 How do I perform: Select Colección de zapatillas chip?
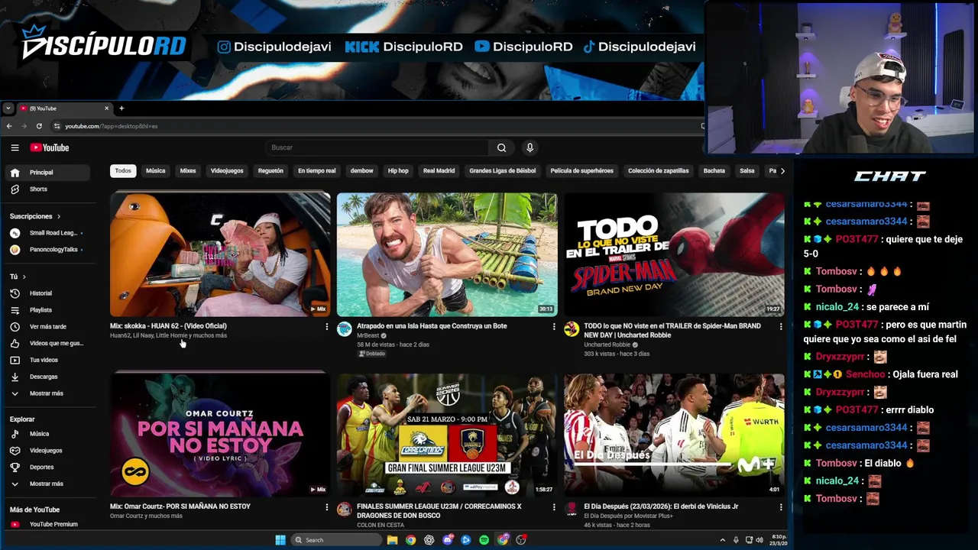tap(659, 171)
